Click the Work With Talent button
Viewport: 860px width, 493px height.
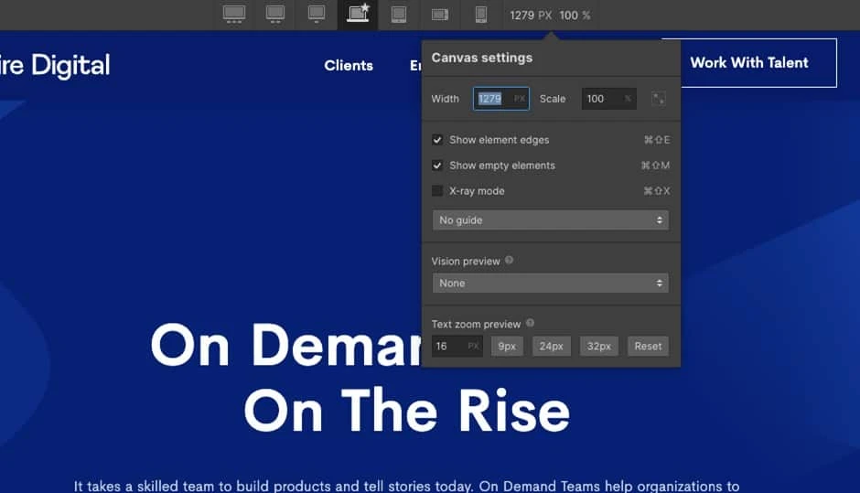(748, 63)
